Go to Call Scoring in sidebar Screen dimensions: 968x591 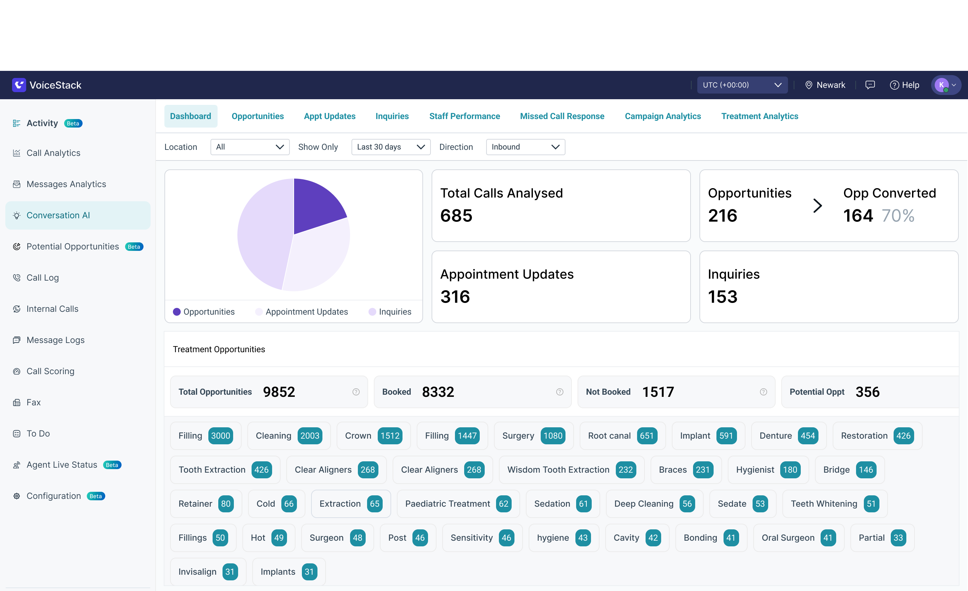[x=50, y=371]
